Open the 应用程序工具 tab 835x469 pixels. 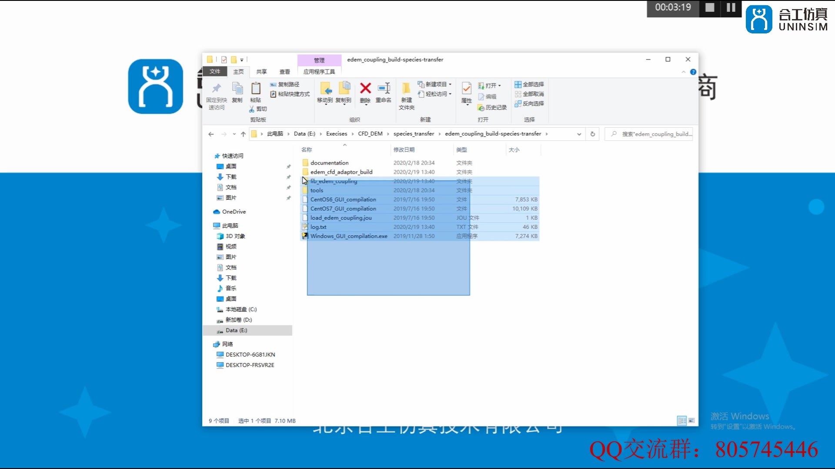tap(319, 72)
